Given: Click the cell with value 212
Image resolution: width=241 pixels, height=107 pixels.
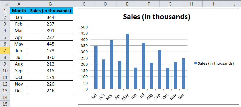Looking at the screenshot, I should pos(51,64).
